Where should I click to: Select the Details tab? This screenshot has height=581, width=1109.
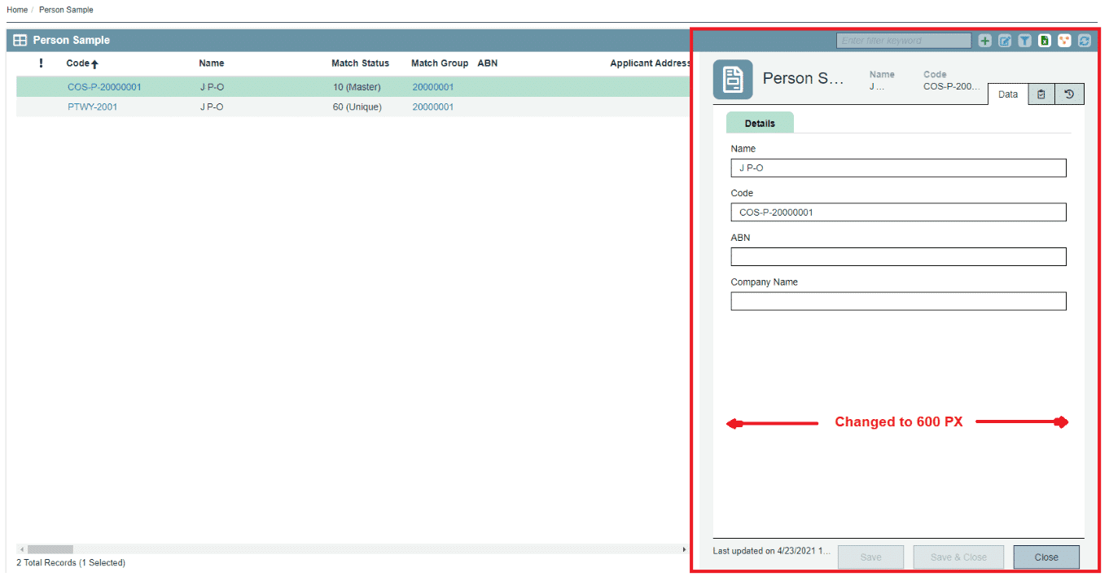click(x=760, y=123)
